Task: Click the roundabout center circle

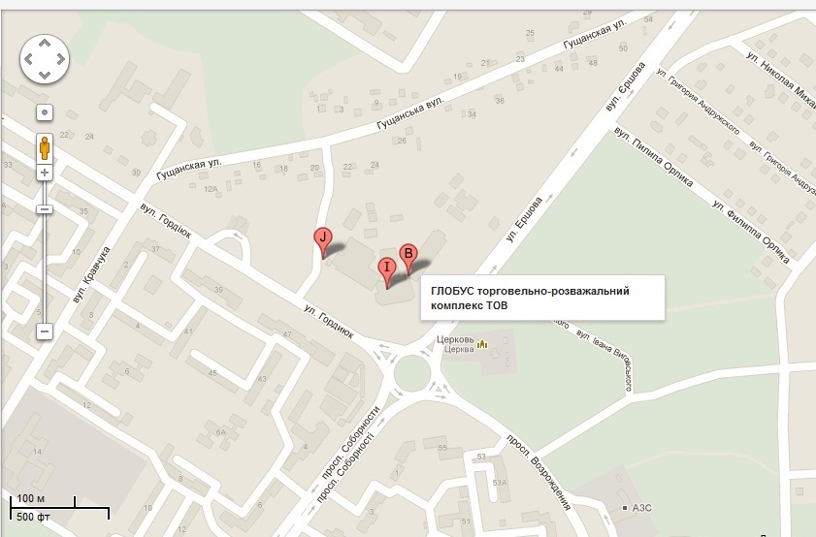Action: (x=412, y=373)
